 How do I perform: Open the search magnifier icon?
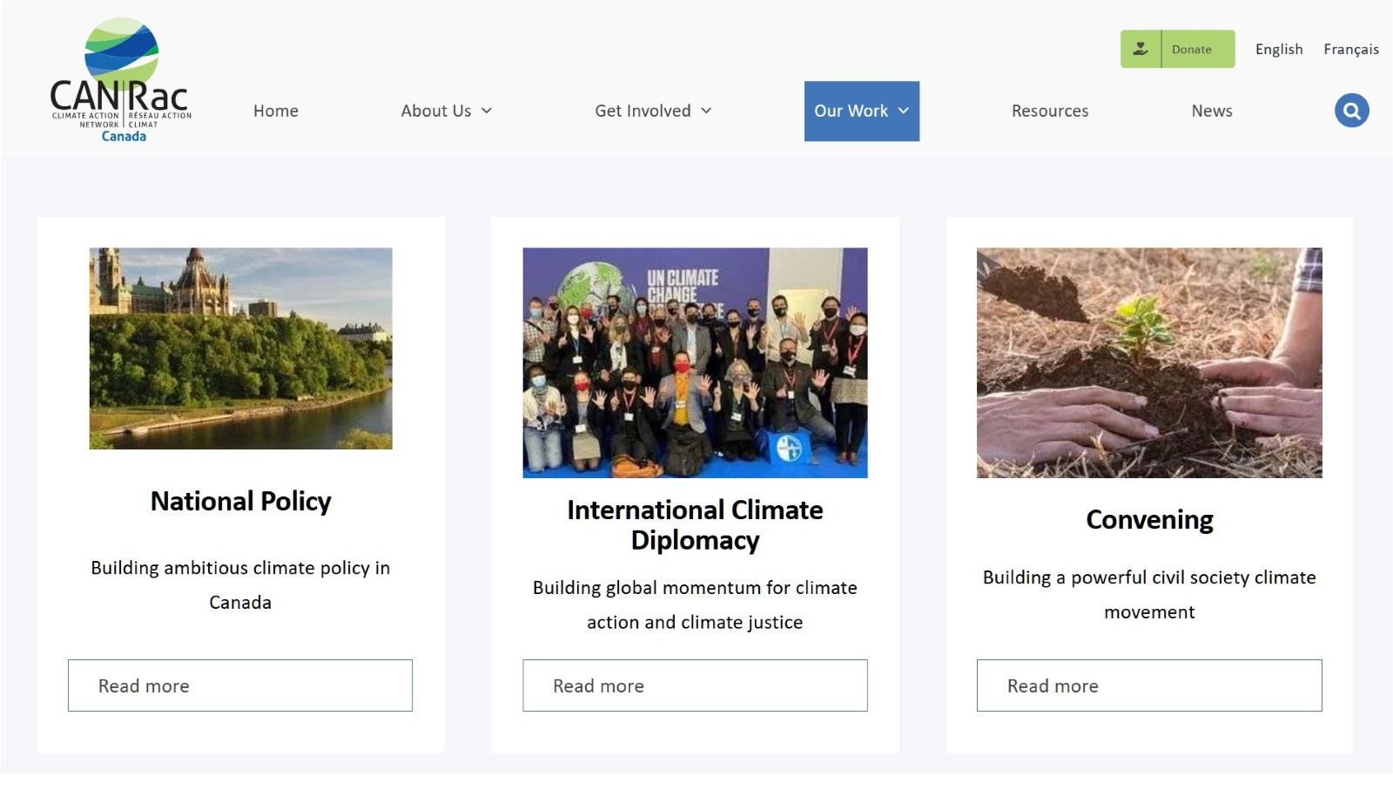coord(1351,111)
